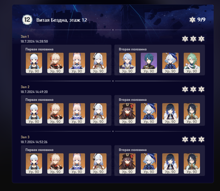The height and width of the screenshot is (191, 220).
Task: Click the last star of Зал 2
Action: pyautogui.click(x=201, y=89)
